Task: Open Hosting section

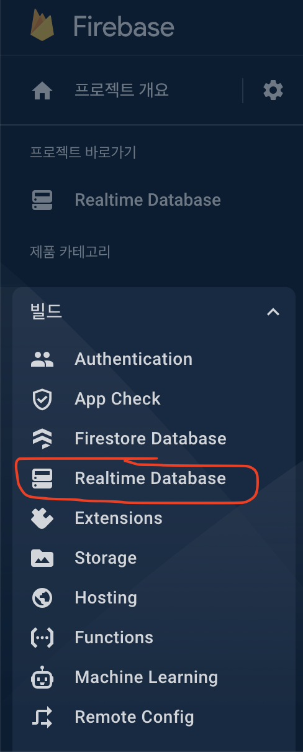Action: click(x=106, y=598)
